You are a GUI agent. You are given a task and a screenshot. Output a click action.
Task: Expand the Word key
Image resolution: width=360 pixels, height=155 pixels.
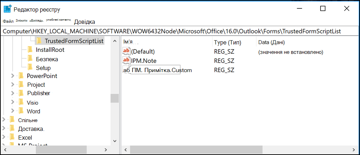pyautogui.click(x=13, y=111)
